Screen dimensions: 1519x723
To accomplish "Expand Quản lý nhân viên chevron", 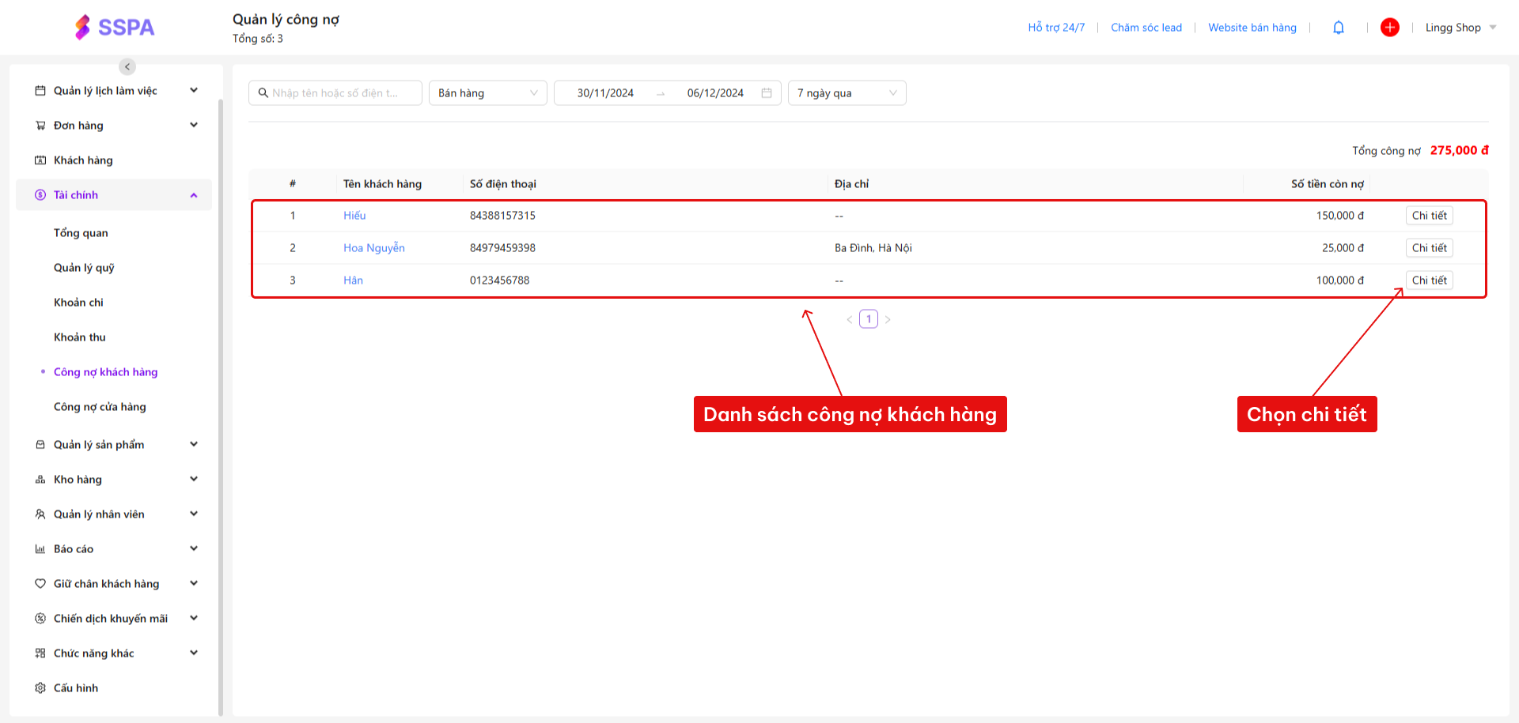I will (x=194, y=514).
